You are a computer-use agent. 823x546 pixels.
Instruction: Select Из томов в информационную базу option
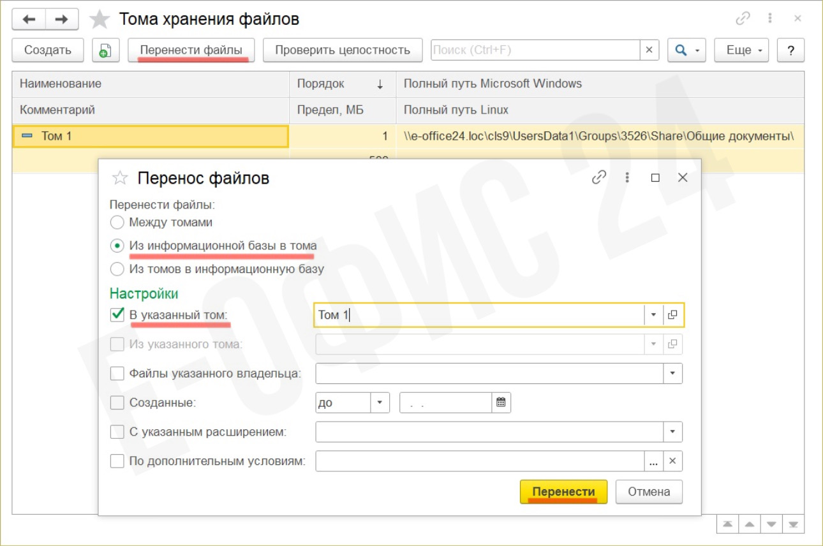coord(117,269)
